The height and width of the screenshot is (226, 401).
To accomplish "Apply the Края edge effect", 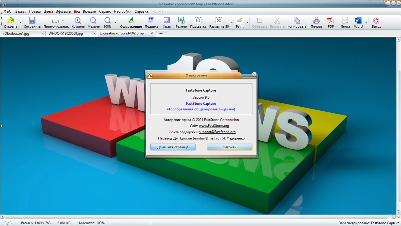I will [167, 21].
